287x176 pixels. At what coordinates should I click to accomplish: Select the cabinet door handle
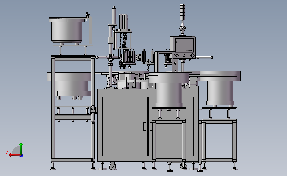[x=145, y=126]
